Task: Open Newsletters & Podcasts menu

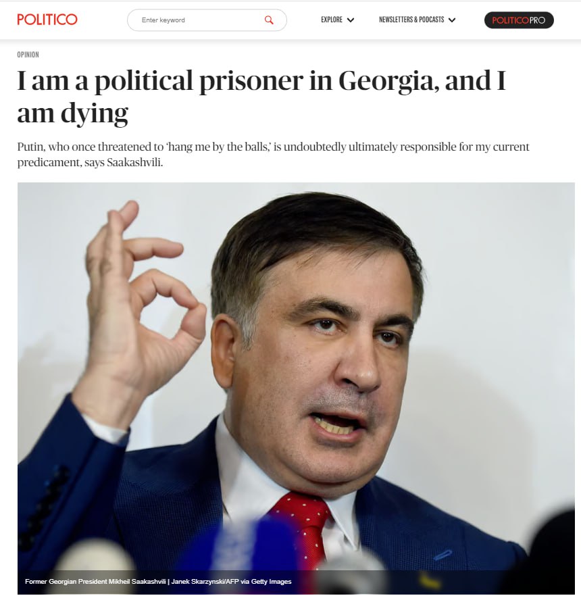Action: click(x=417, y=20)
